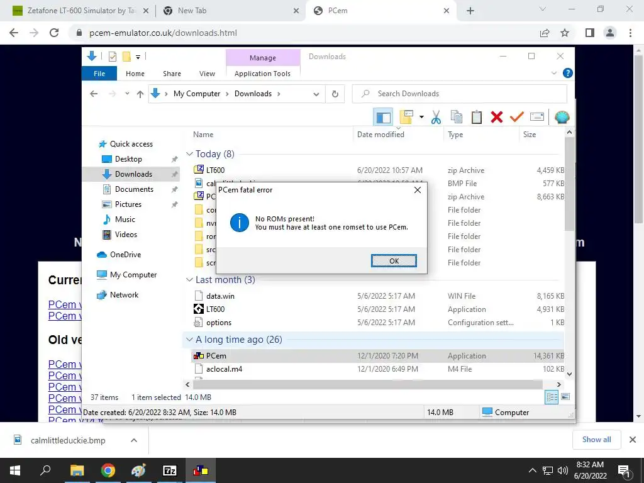Image resolution: width=644 pixels, height=483 pixels.
Task: Sort by Type column header
Action: tap(480, 135)
